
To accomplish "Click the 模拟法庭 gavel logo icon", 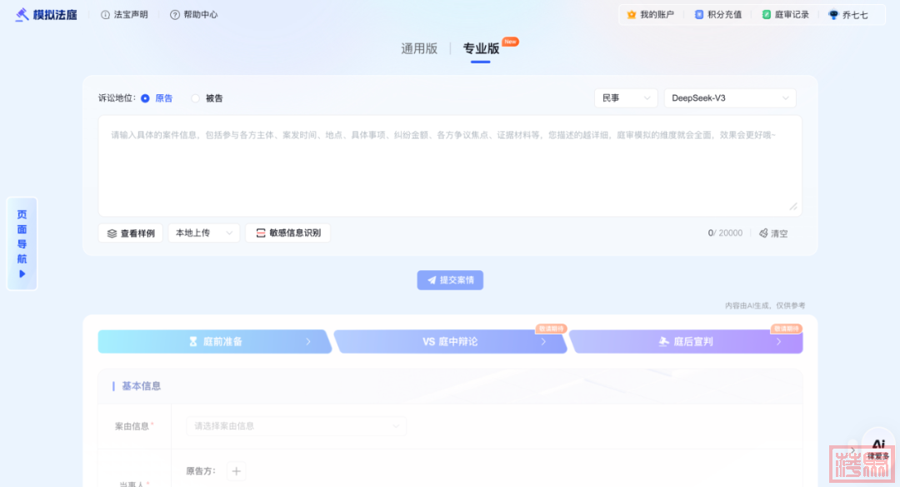I will (x=22, y=14).
